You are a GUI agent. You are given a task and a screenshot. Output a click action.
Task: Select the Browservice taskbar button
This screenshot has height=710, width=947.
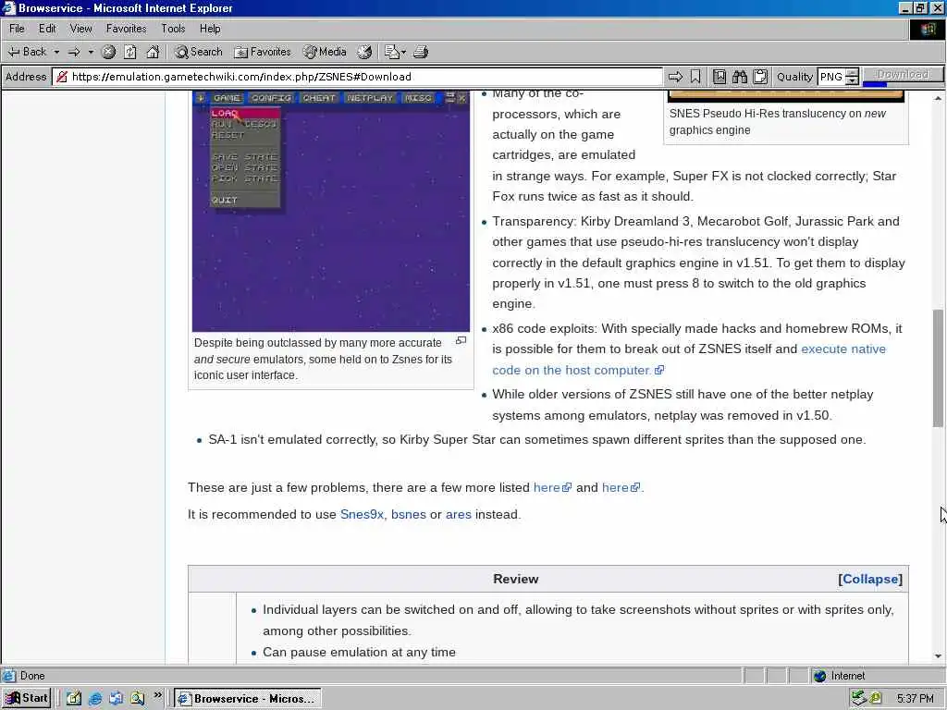248,699
